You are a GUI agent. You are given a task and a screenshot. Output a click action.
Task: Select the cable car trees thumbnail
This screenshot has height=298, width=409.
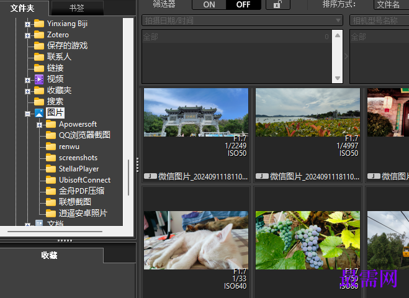[x=388, y=240]
